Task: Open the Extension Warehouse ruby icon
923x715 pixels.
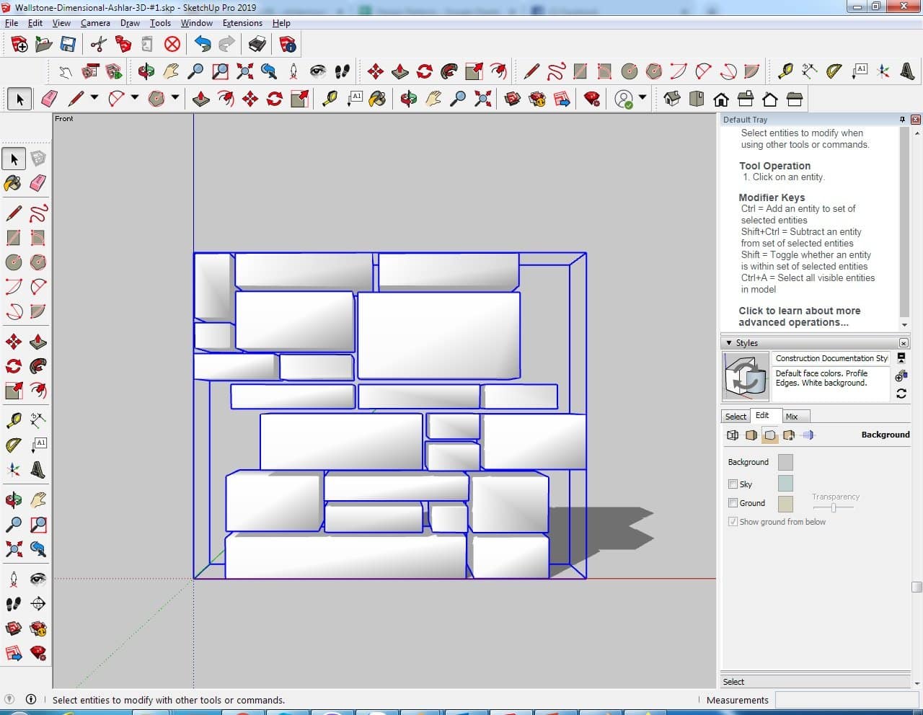Action: pyautogui.click(x=592, y=99)
